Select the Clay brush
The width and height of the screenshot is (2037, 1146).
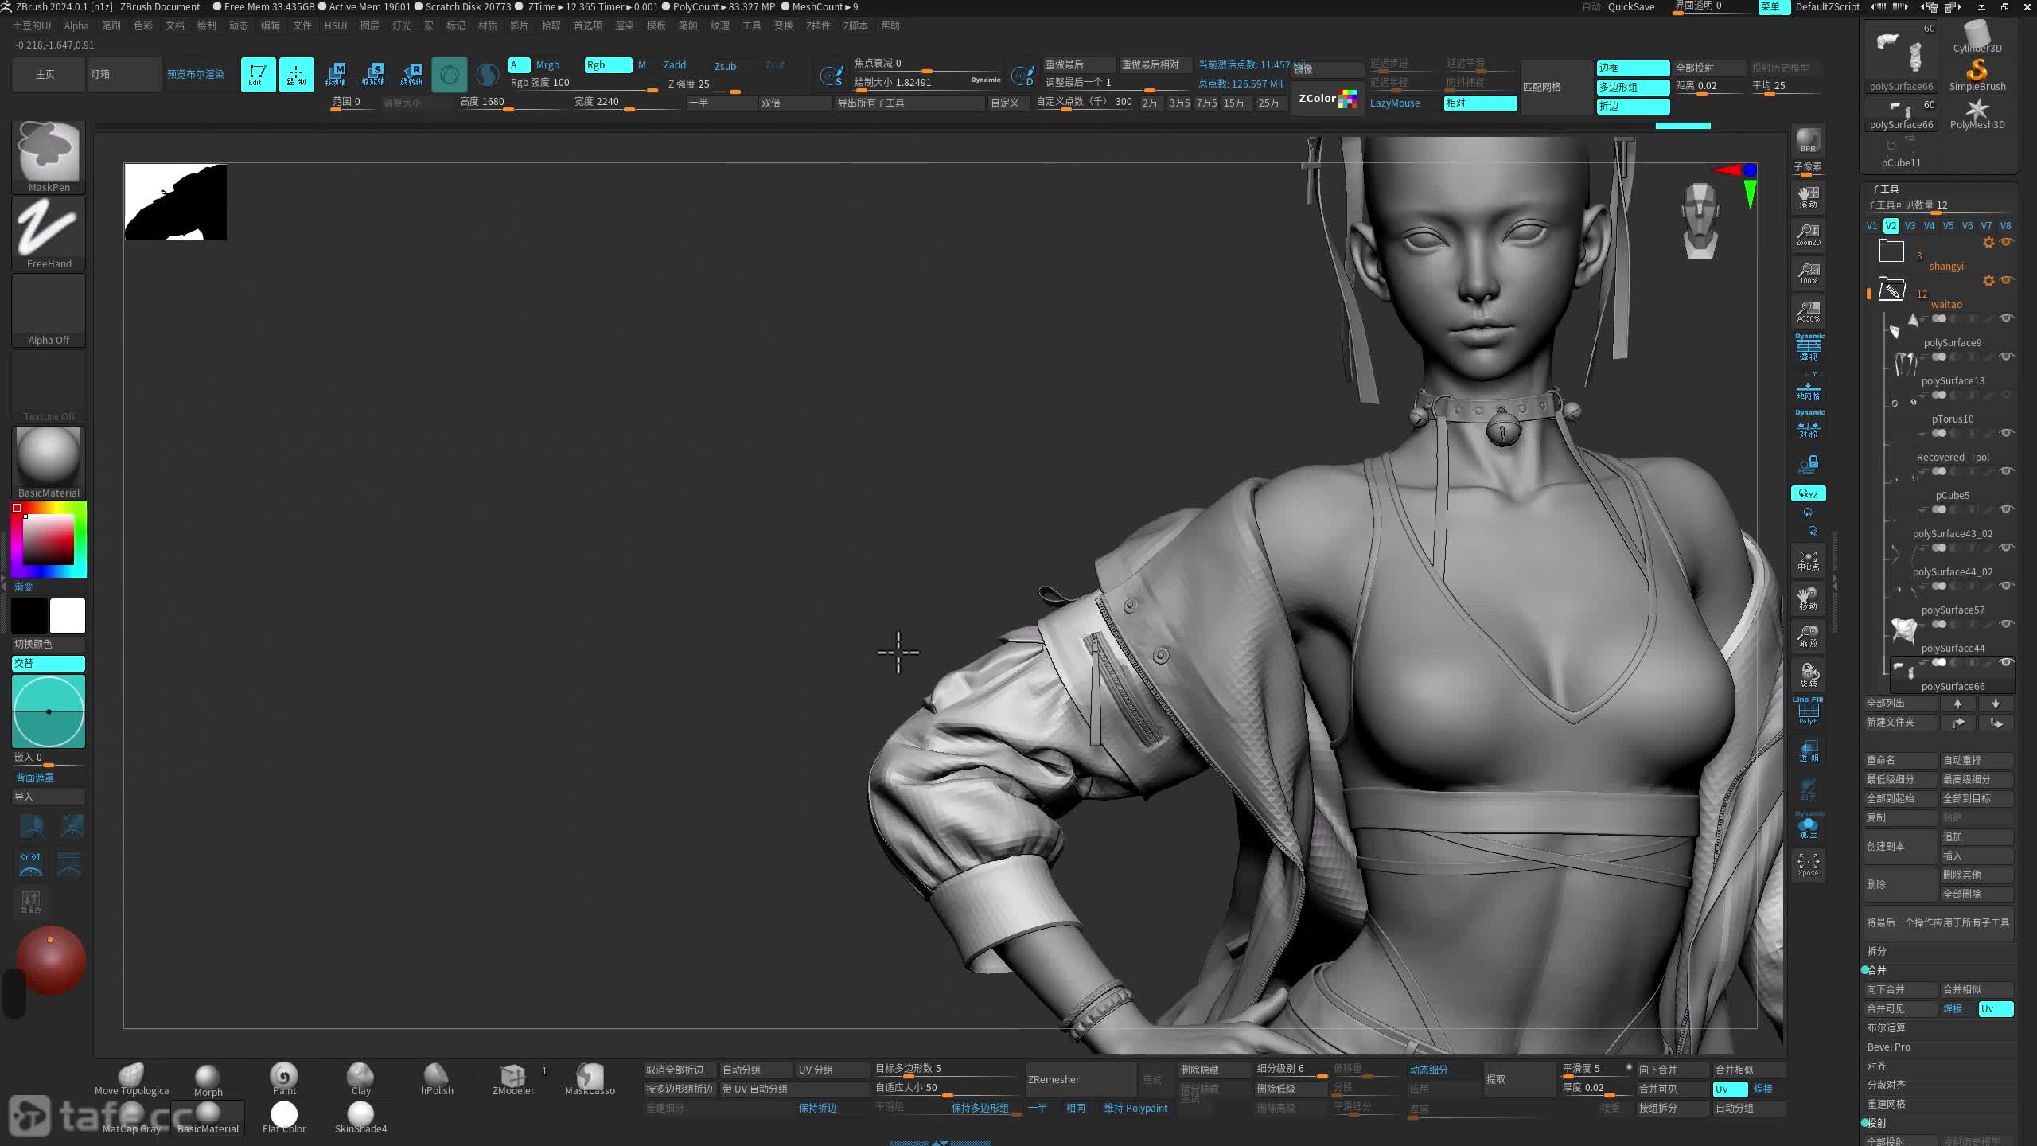360,1079
